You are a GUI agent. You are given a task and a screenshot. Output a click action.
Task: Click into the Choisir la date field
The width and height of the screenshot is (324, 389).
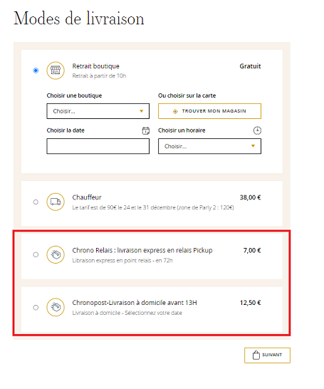tap(98, 146)
